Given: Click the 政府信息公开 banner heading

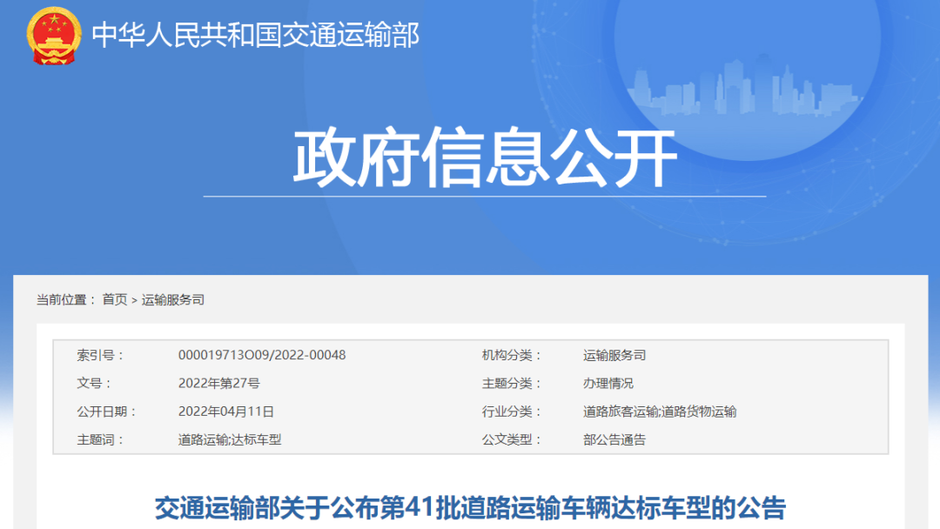Looking at the screenshot, I should 485,157.
